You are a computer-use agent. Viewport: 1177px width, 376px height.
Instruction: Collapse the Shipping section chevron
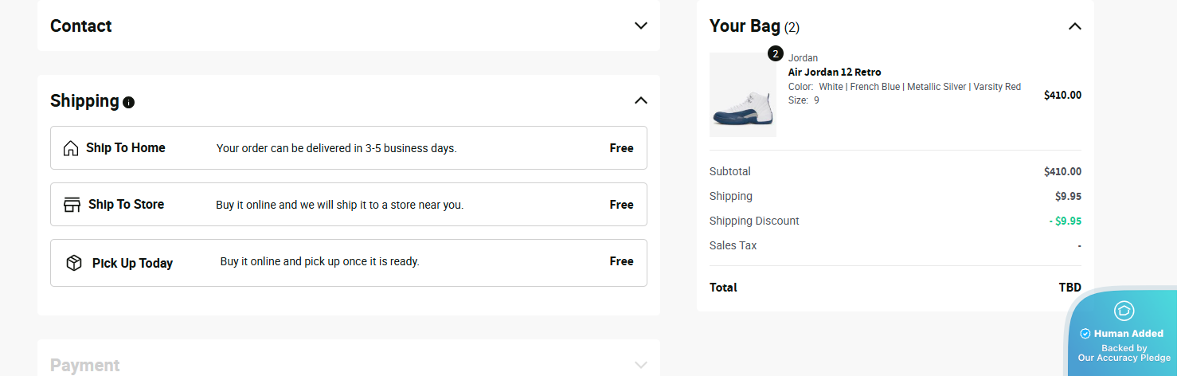[640, 100]
